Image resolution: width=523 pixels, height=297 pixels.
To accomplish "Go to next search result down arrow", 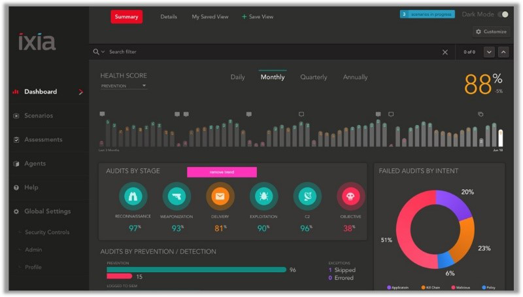I will (489, 52).
